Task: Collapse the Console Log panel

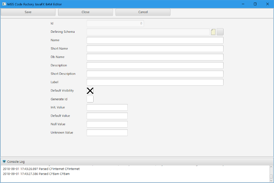Action: click(x=4, y=162)
